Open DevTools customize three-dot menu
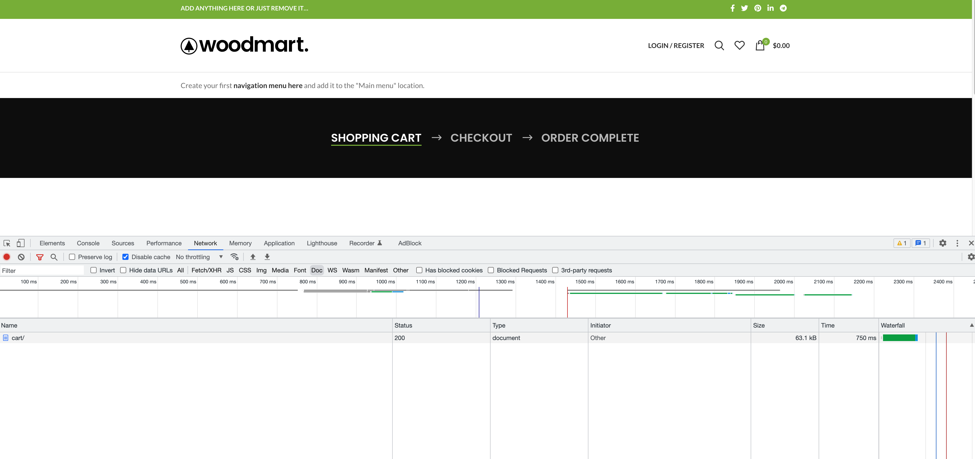This screenshot has width=975, height=459. [957, 243]
